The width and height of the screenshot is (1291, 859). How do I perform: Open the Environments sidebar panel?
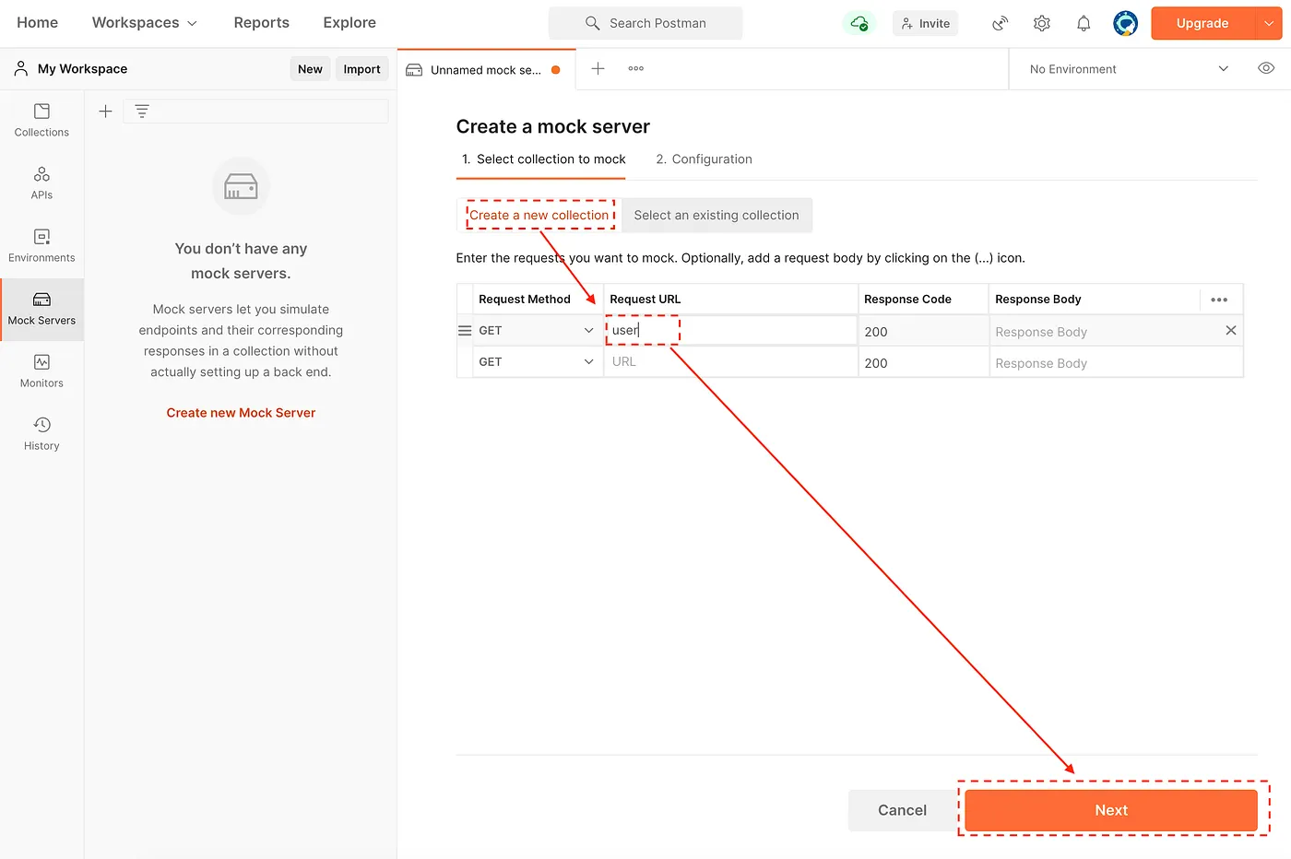coord(41,246)
